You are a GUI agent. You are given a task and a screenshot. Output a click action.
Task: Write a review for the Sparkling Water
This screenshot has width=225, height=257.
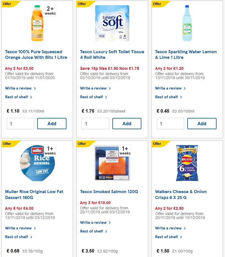coord(168,88)
